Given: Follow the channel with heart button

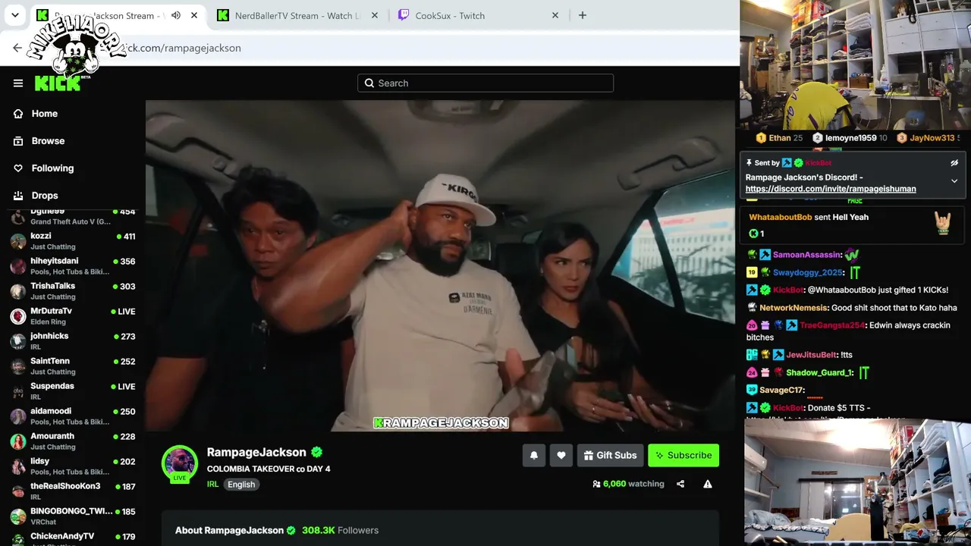Looking at the screenshot, I should coord(561,455).
